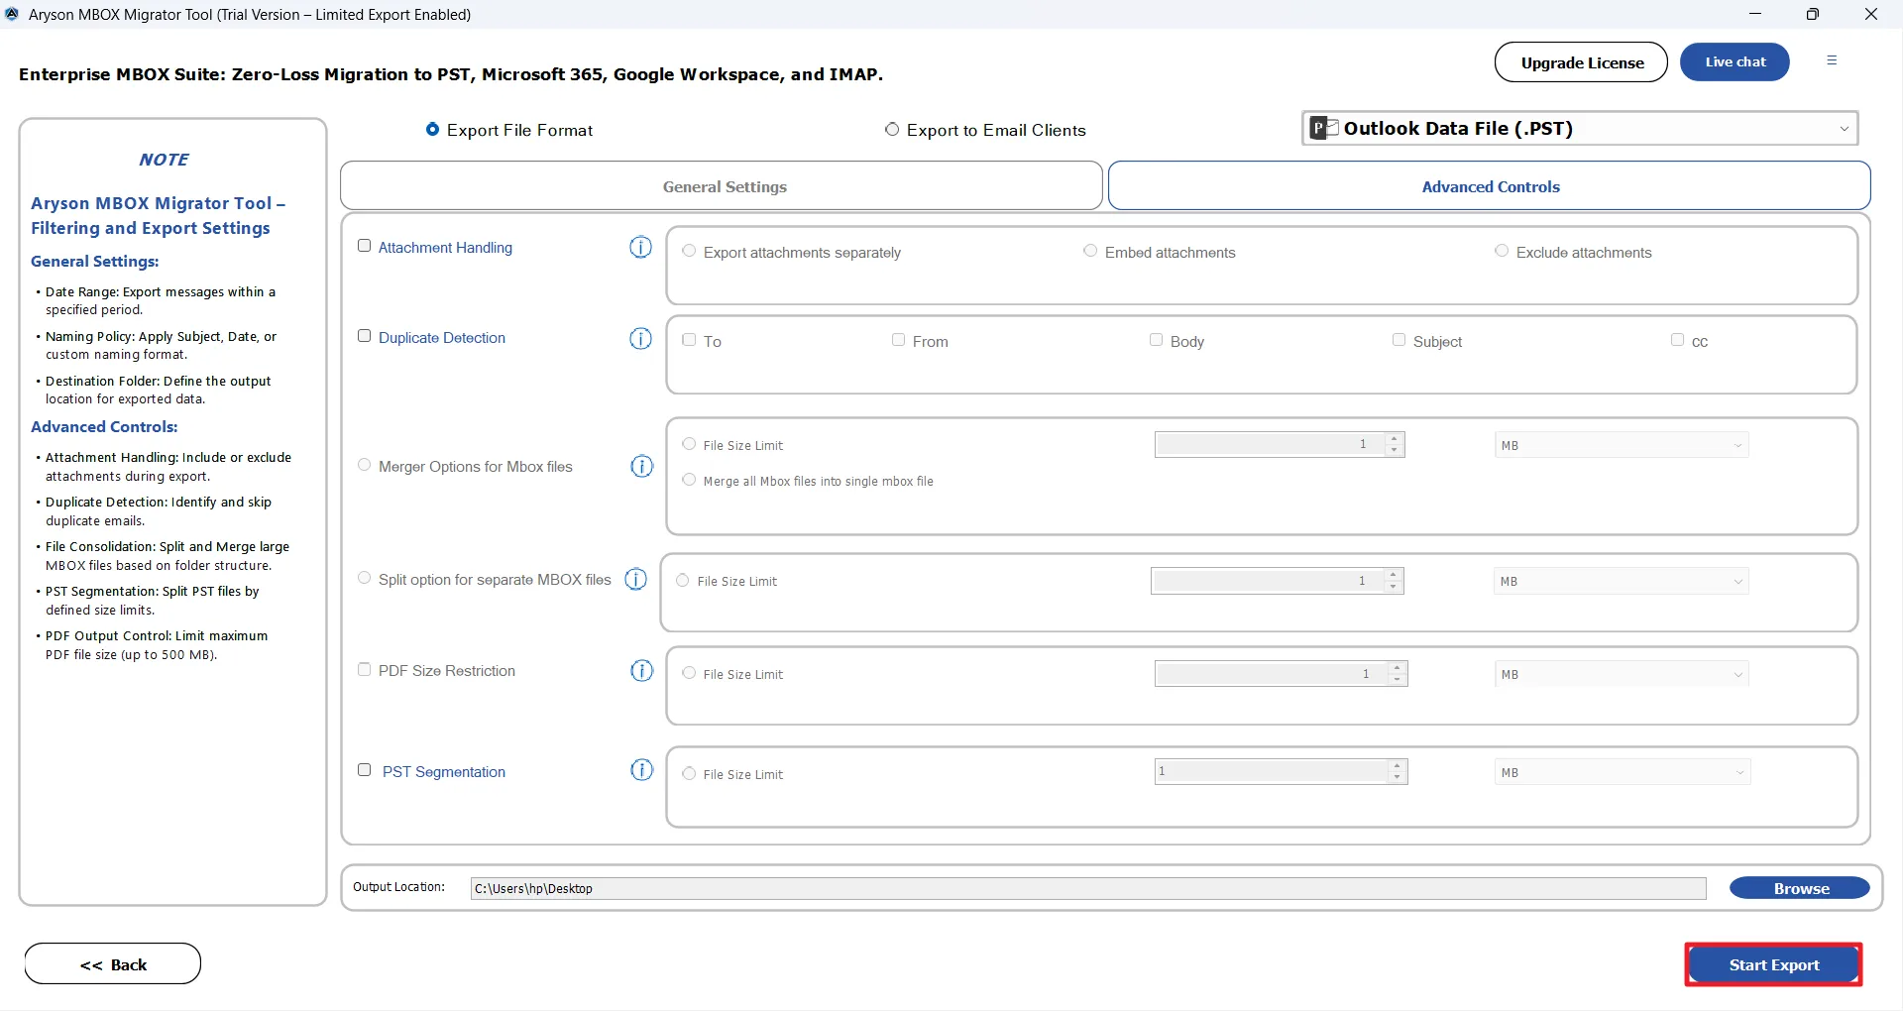The width and height of the screenshot is (1903, 1011).
Task: Choose Export attachments separately
Action: (689, 251)
